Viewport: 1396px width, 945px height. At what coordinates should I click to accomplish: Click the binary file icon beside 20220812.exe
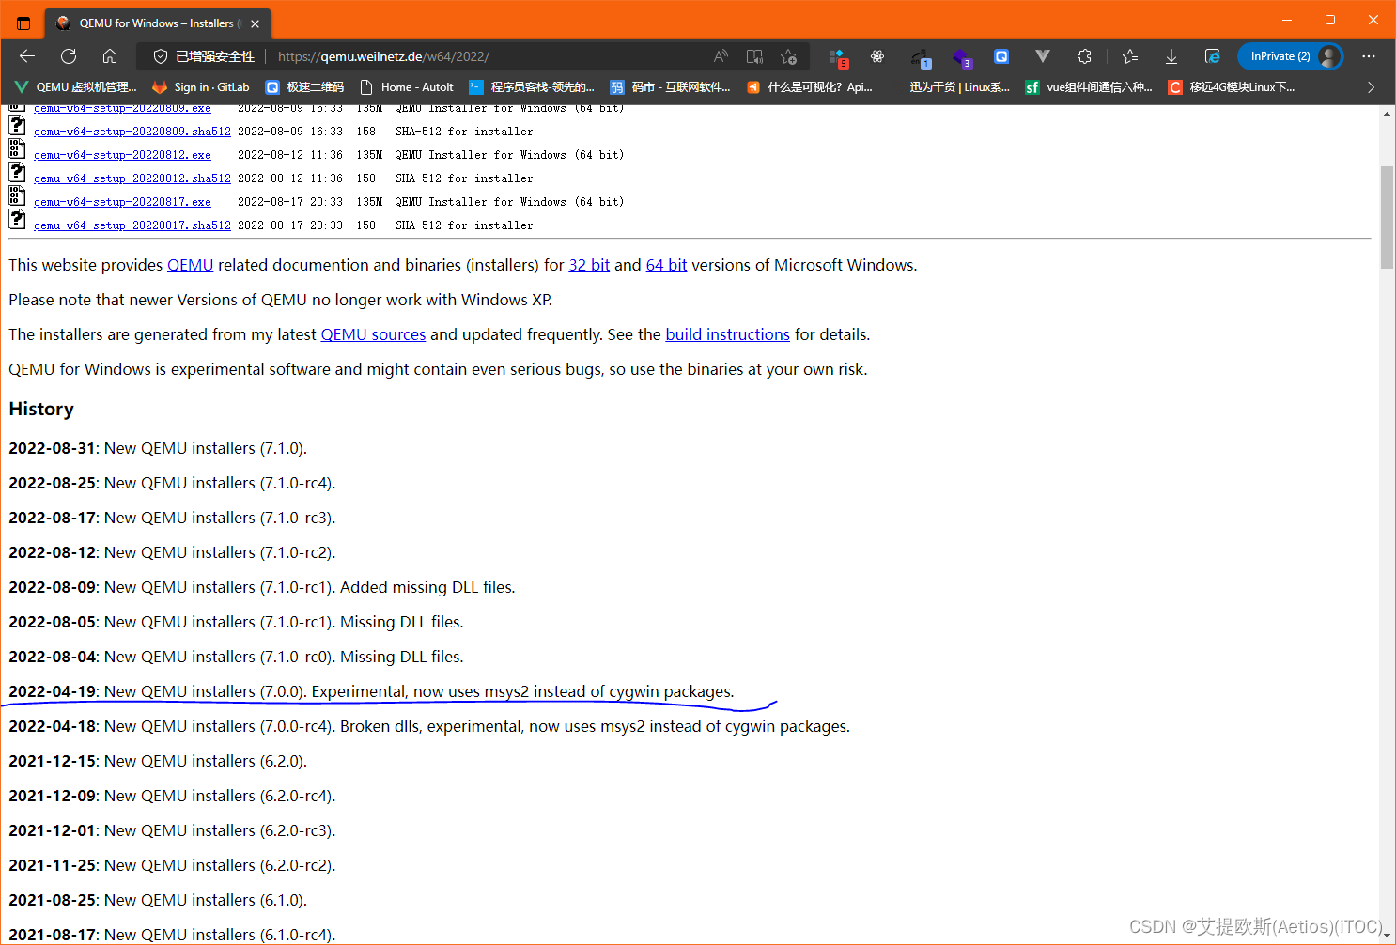[x=17, y=148]
